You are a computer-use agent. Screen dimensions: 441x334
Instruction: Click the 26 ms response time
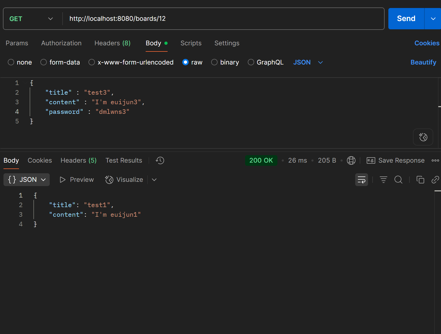coord(297,160)
